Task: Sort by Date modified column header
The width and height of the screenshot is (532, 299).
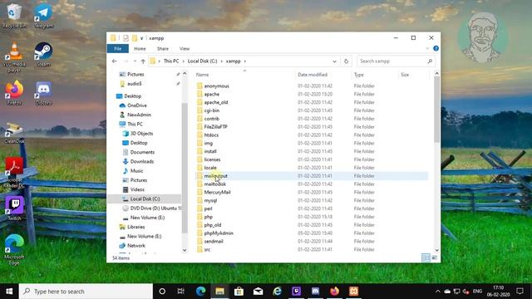Action: coord(313,75)
